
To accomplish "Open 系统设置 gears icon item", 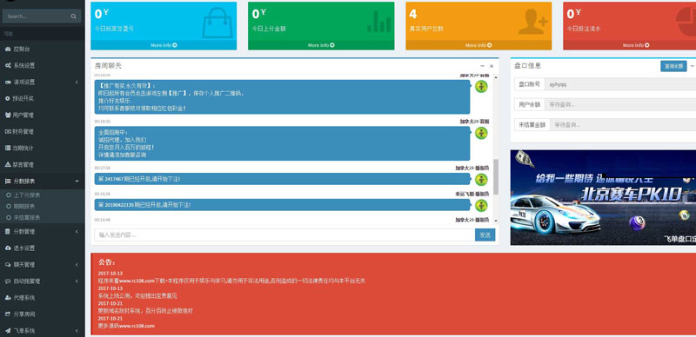I will (x=8, y=65).
